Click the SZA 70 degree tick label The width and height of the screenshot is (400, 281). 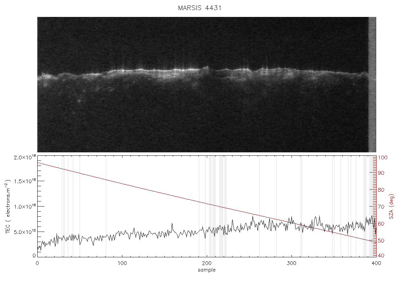tap(381, 207)
